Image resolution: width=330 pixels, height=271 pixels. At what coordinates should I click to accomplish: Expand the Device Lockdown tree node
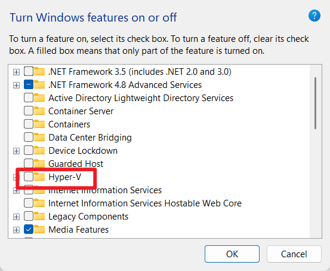click(x=16, y=151)
